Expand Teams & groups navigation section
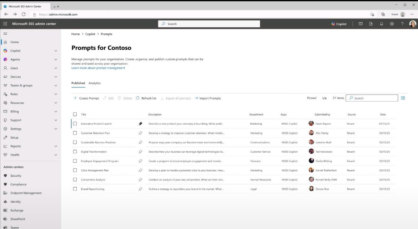This screenshot has height=229, width=418. coord(56,85)
